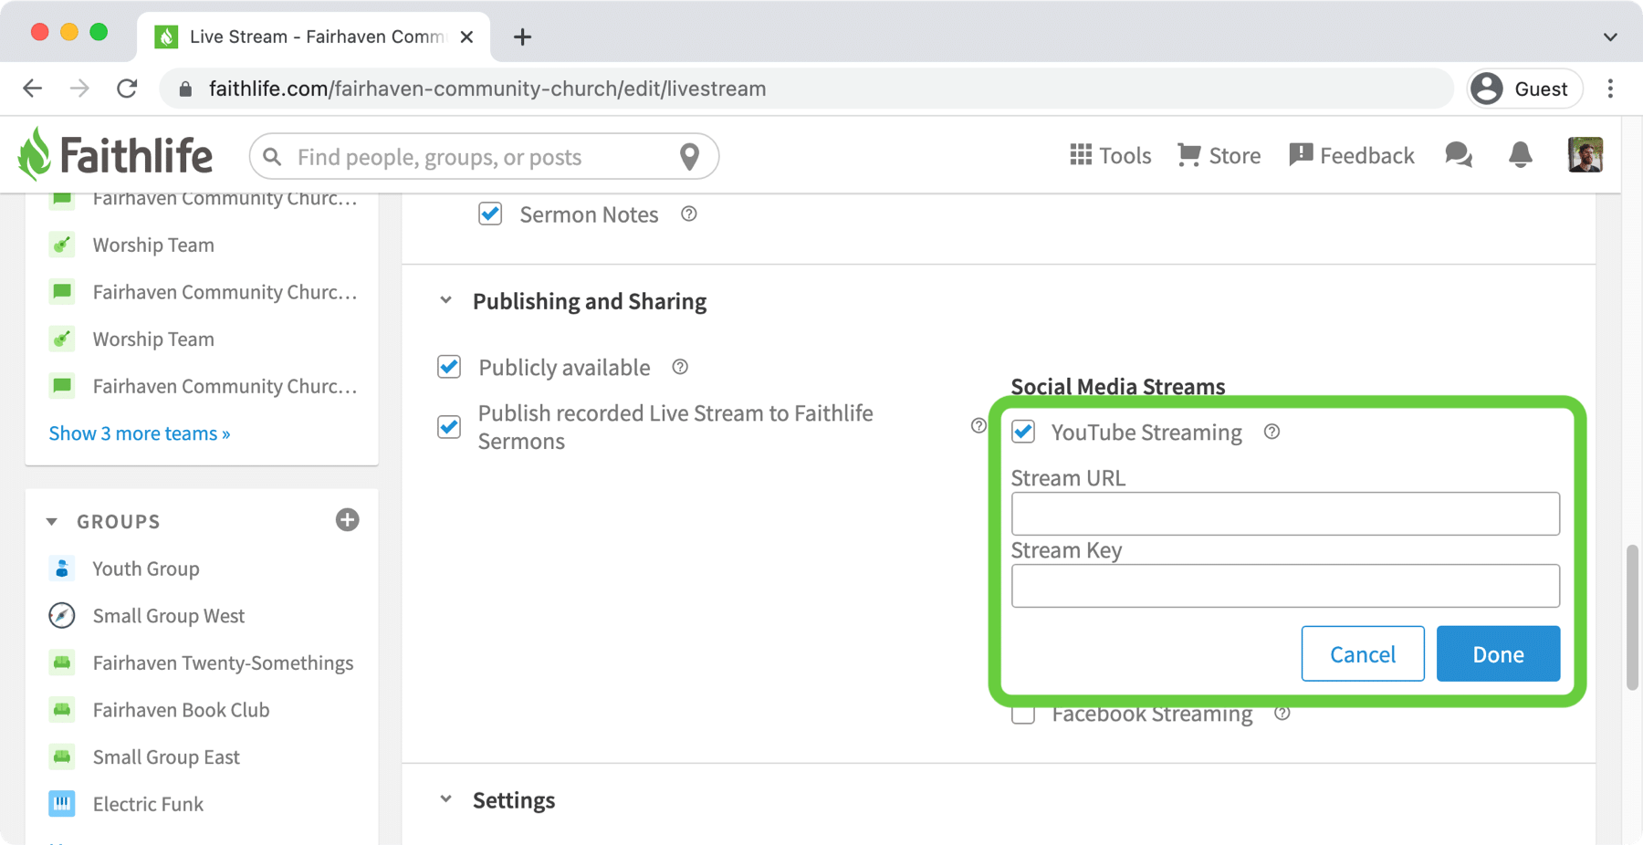Viewport: 1643px width, 845px height.
Task: Click the Youth Group icon
Action: [62, 569]
